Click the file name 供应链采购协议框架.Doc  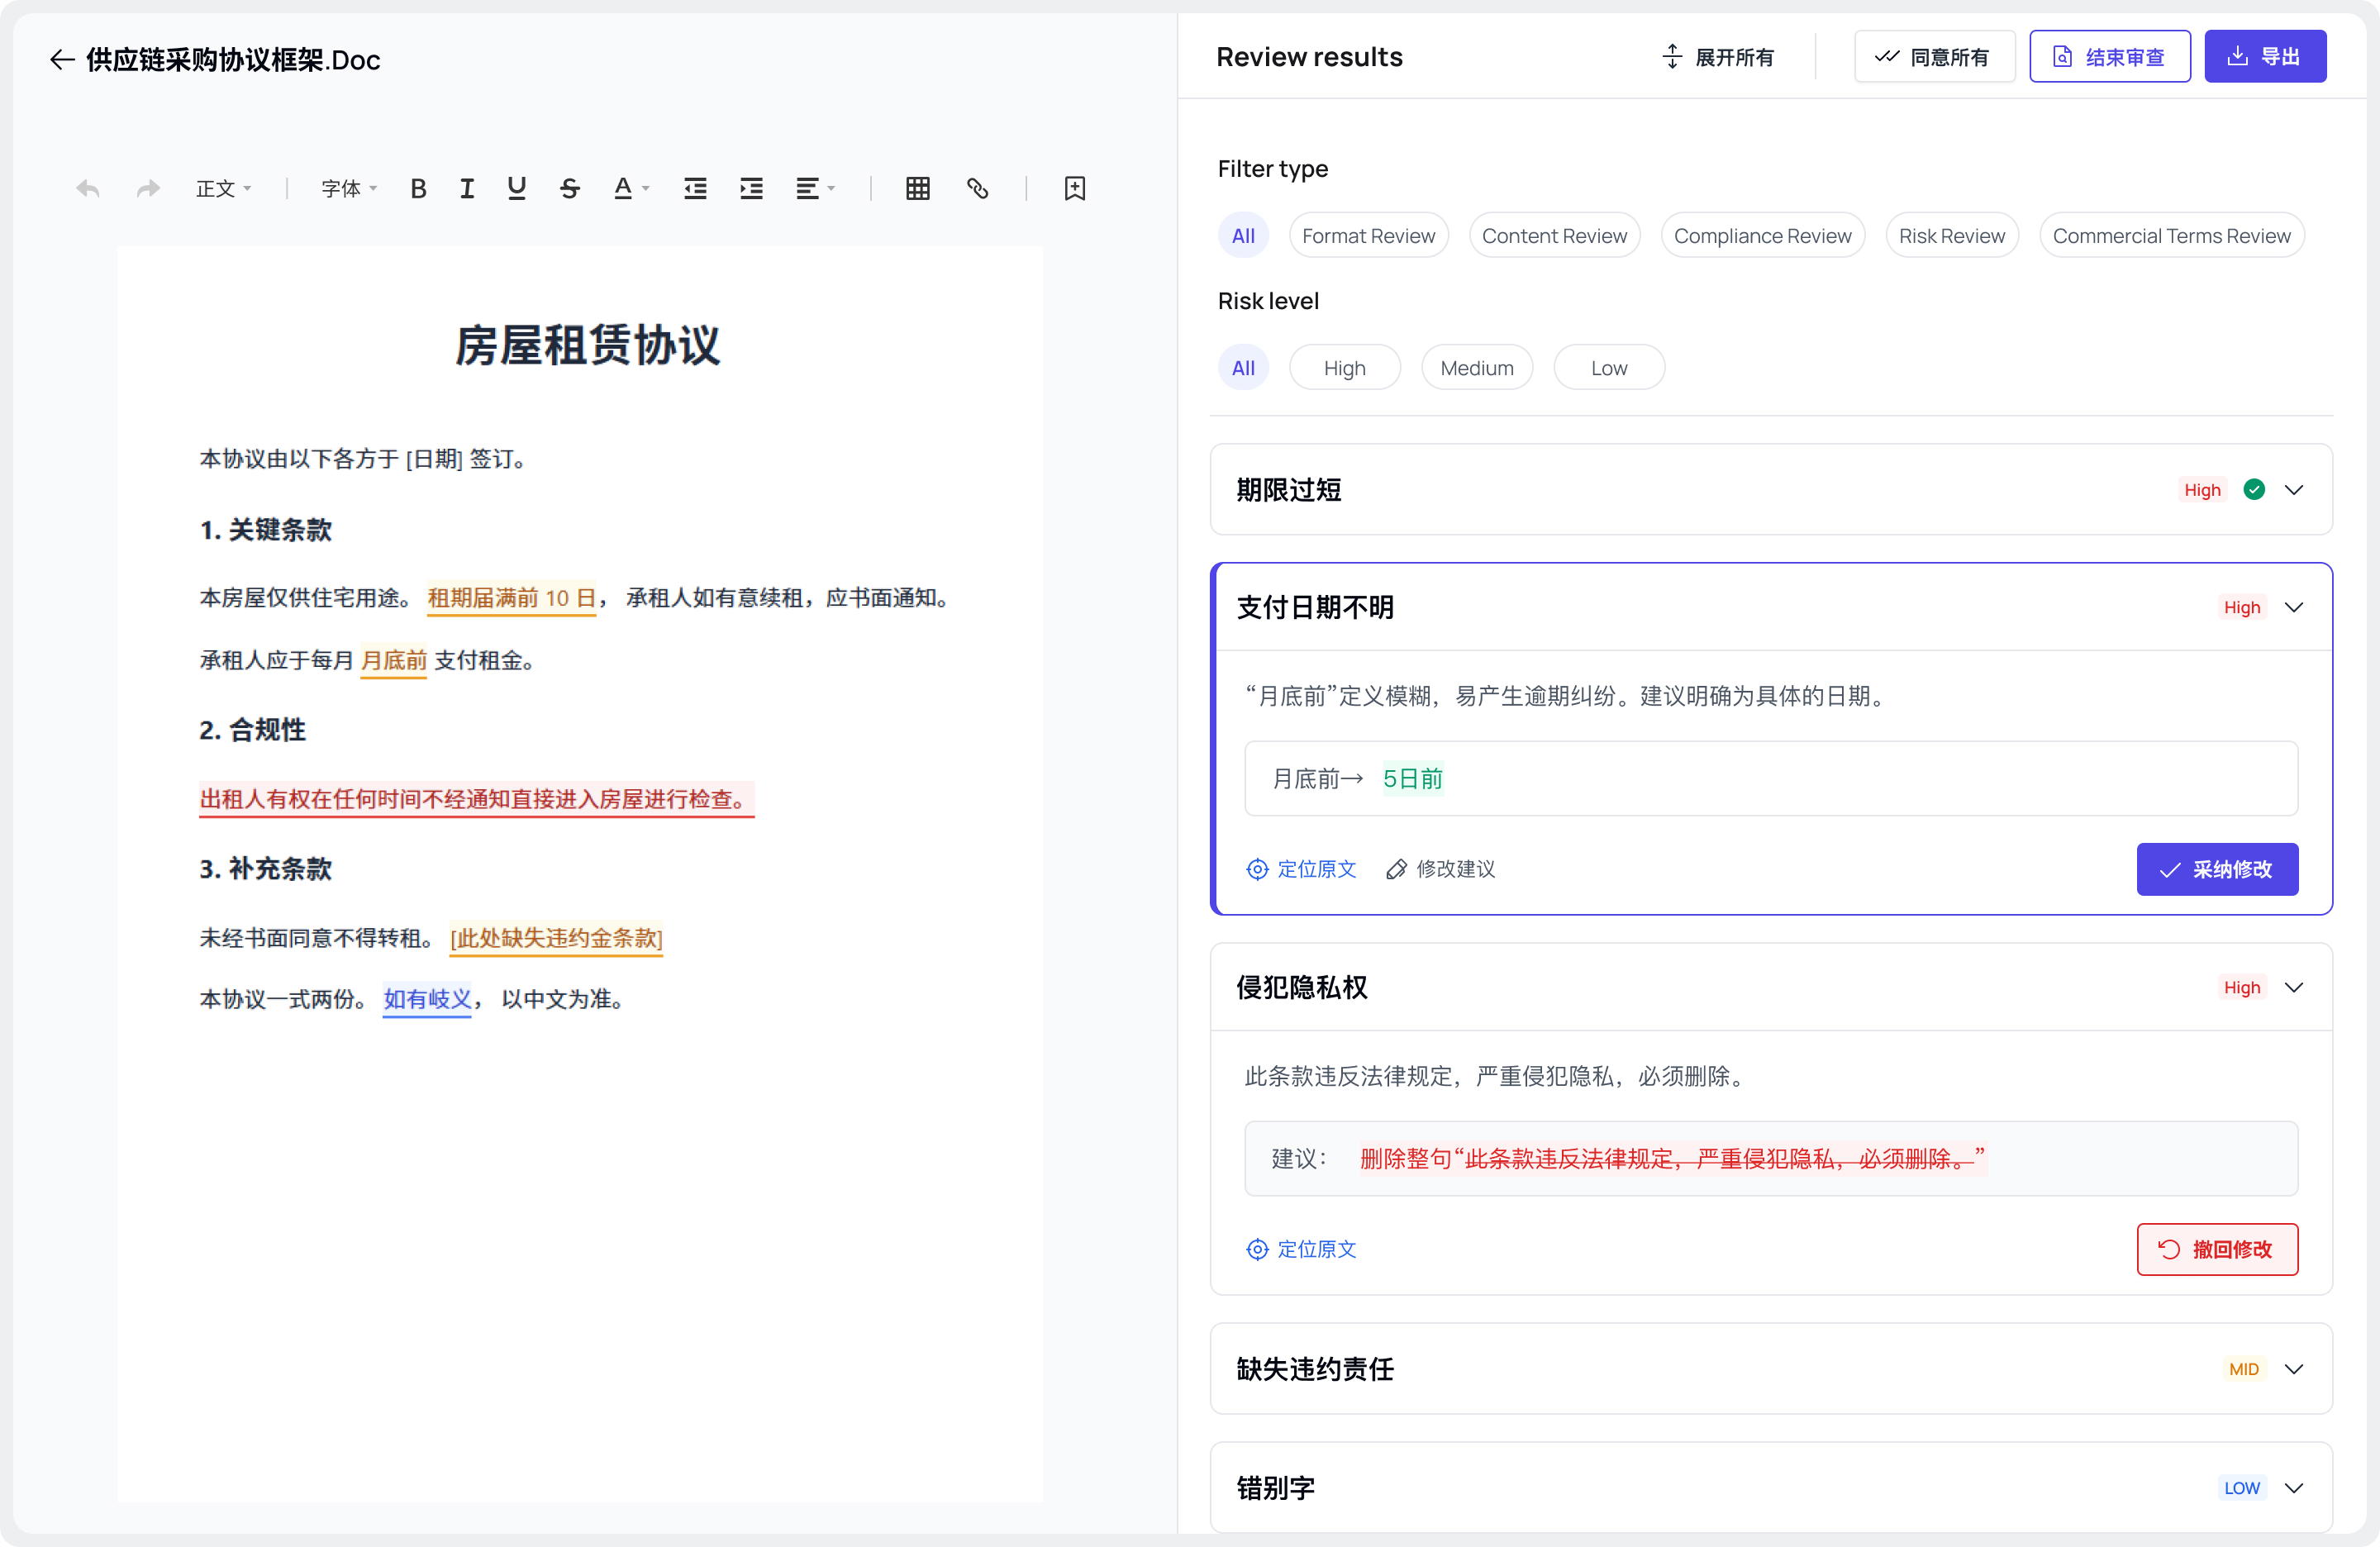233,60
